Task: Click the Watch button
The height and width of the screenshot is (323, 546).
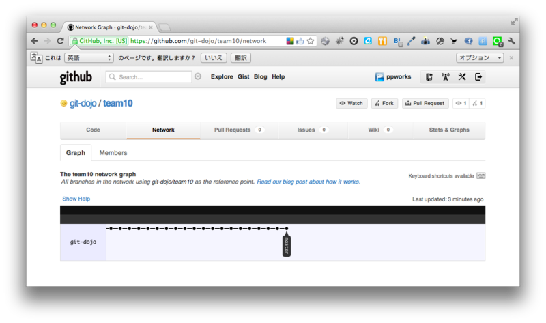Action: coord(351,103)
